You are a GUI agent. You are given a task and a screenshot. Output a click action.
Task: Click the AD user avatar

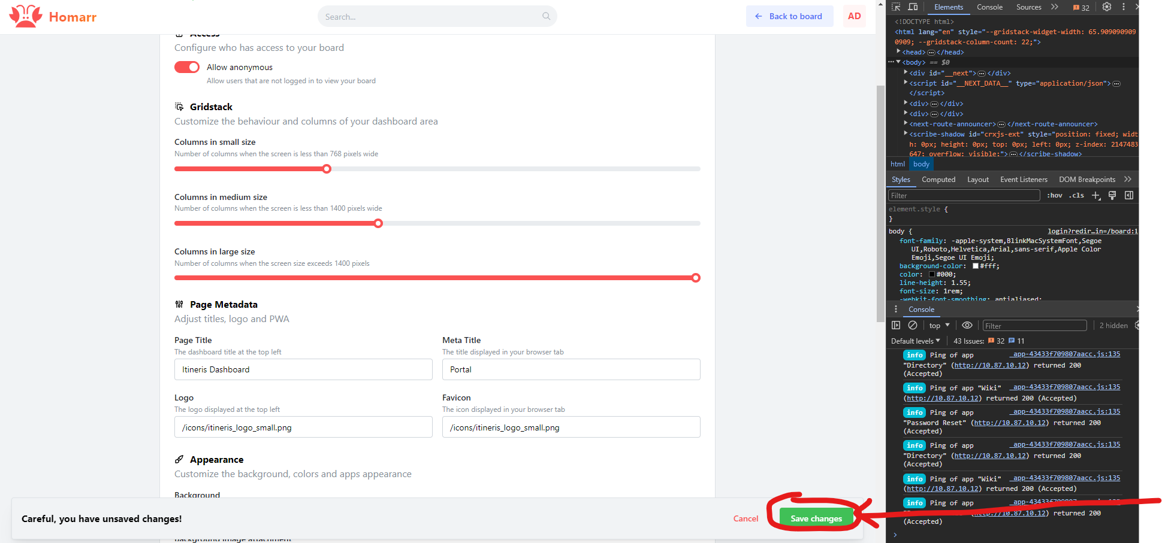coord(854,16)
